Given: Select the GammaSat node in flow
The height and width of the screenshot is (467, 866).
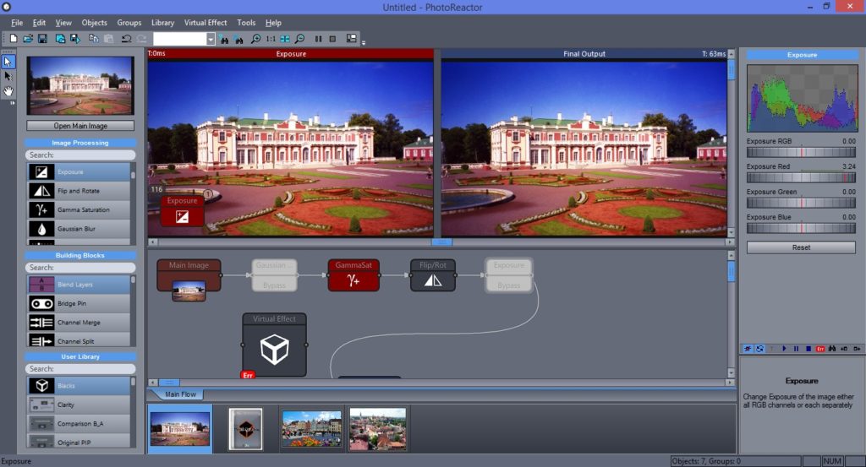Looking at the screenshot, I should coord(354,275).
